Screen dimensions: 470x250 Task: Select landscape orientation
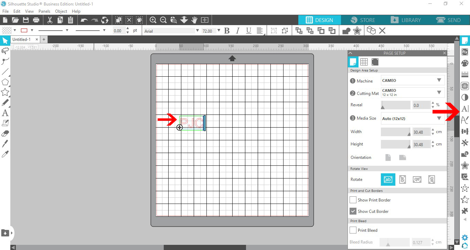[x=403, y=157]
